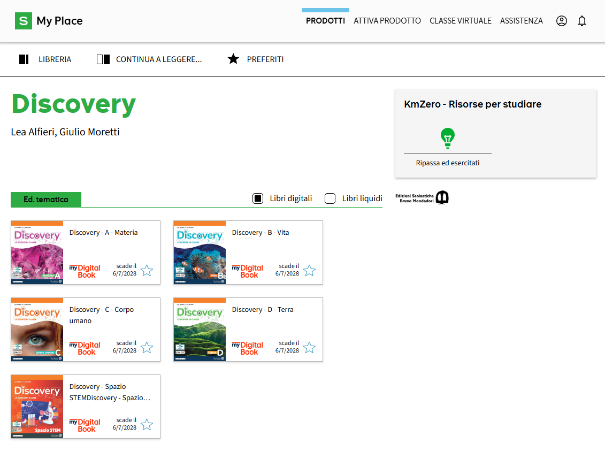The image size is (605, 459).
Task: Enable the Libri liquidi checkbox
Action: click(x=330, y=198)
